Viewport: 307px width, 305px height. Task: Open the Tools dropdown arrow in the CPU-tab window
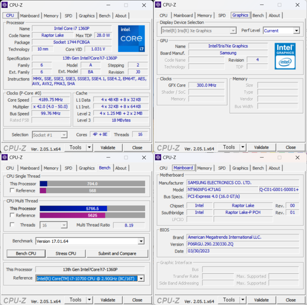tap(89, 148)
